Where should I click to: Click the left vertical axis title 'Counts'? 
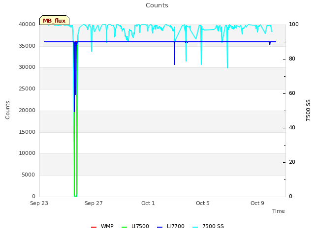[7, 110]
